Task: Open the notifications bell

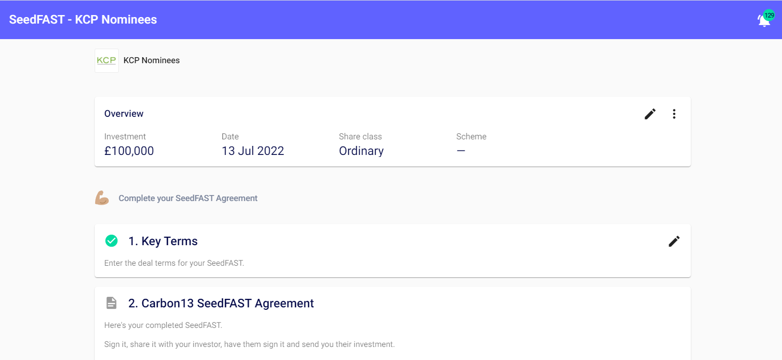Action: 763,21
